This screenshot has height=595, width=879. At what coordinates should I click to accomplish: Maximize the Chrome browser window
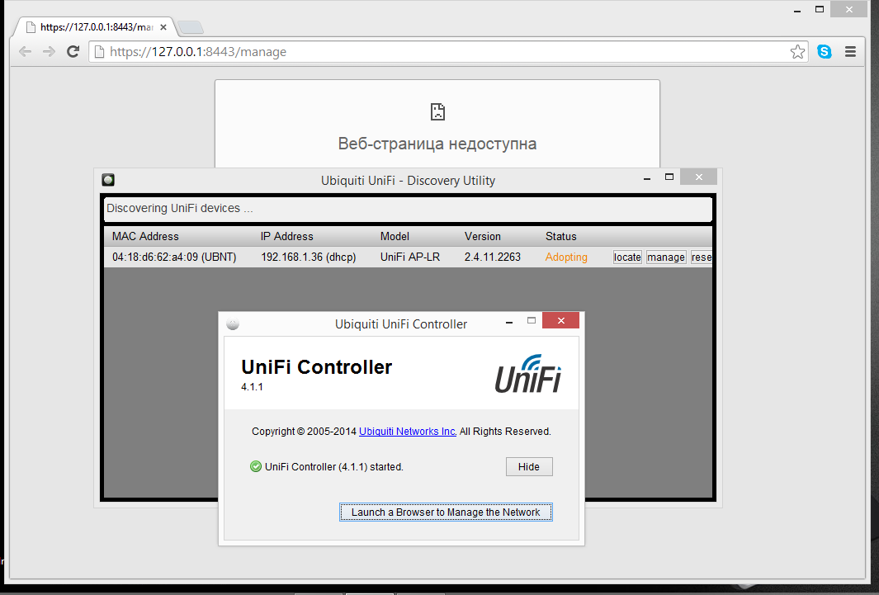(x=819, y=10)
